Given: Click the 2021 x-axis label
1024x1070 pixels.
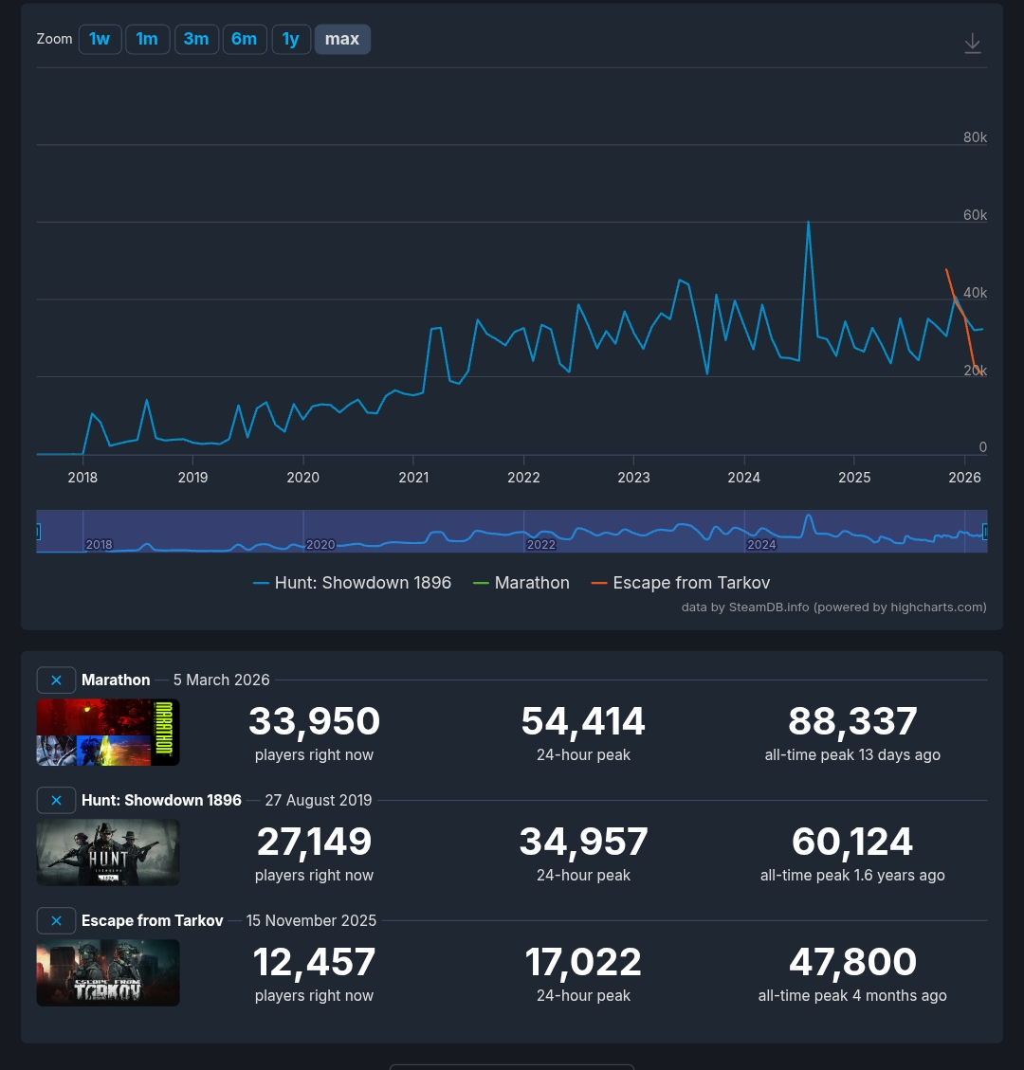Looking at the screenshot, I should [413, 477].
